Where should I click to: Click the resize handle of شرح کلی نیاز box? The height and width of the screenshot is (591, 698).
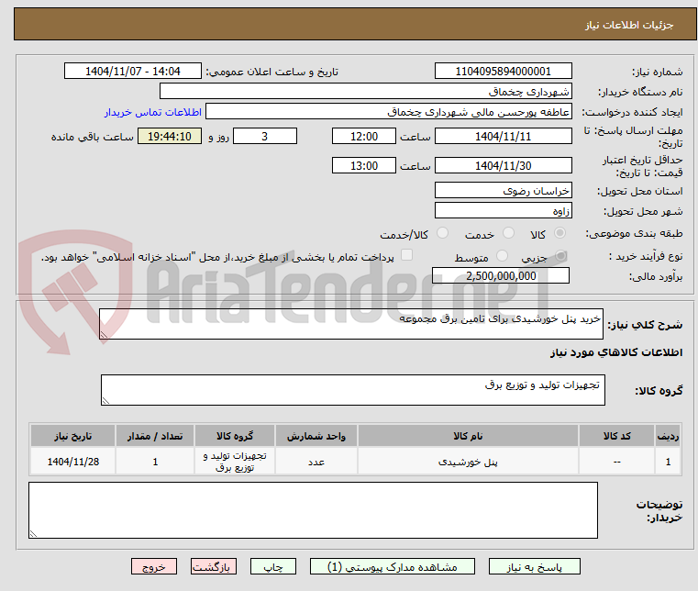click(x=104, y=335)
